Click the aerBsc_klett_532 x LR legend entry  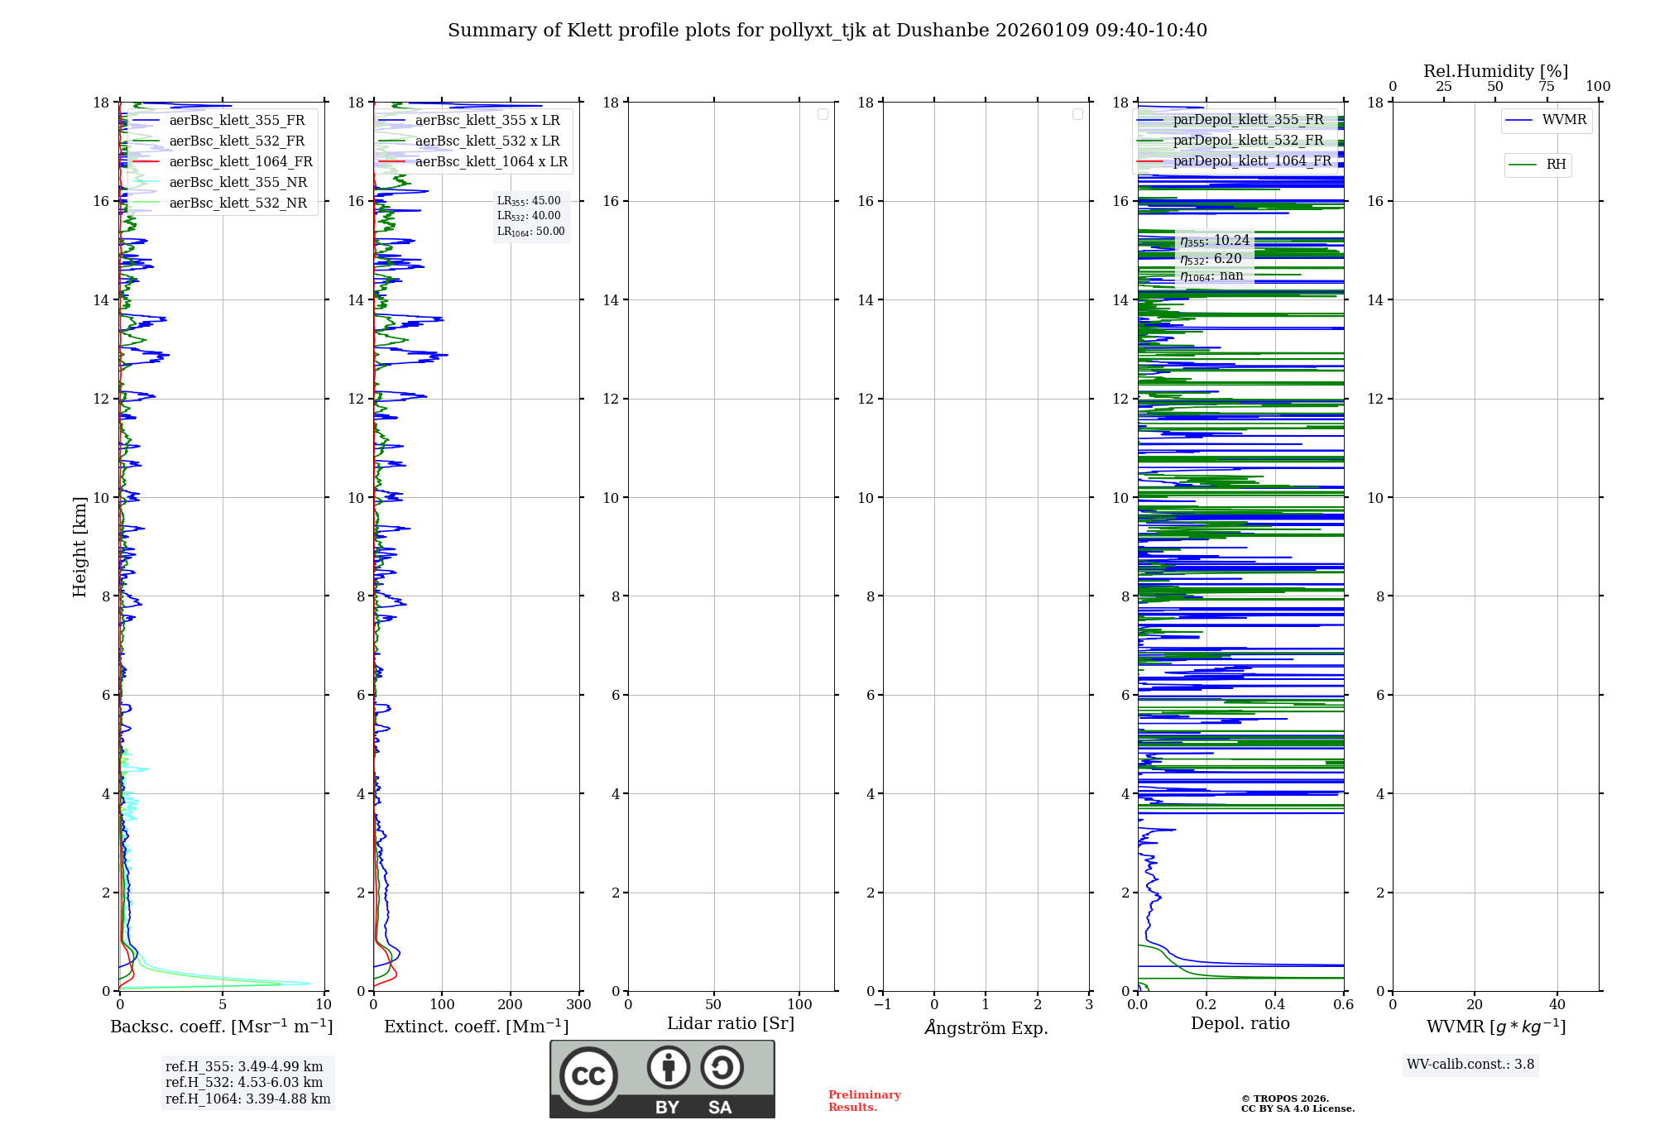[x=487, y=141]
